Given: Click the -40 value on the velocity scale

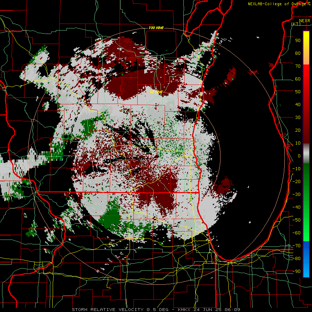Looking at the screenshot, I should pyautogui.click(x=296, y=207).
